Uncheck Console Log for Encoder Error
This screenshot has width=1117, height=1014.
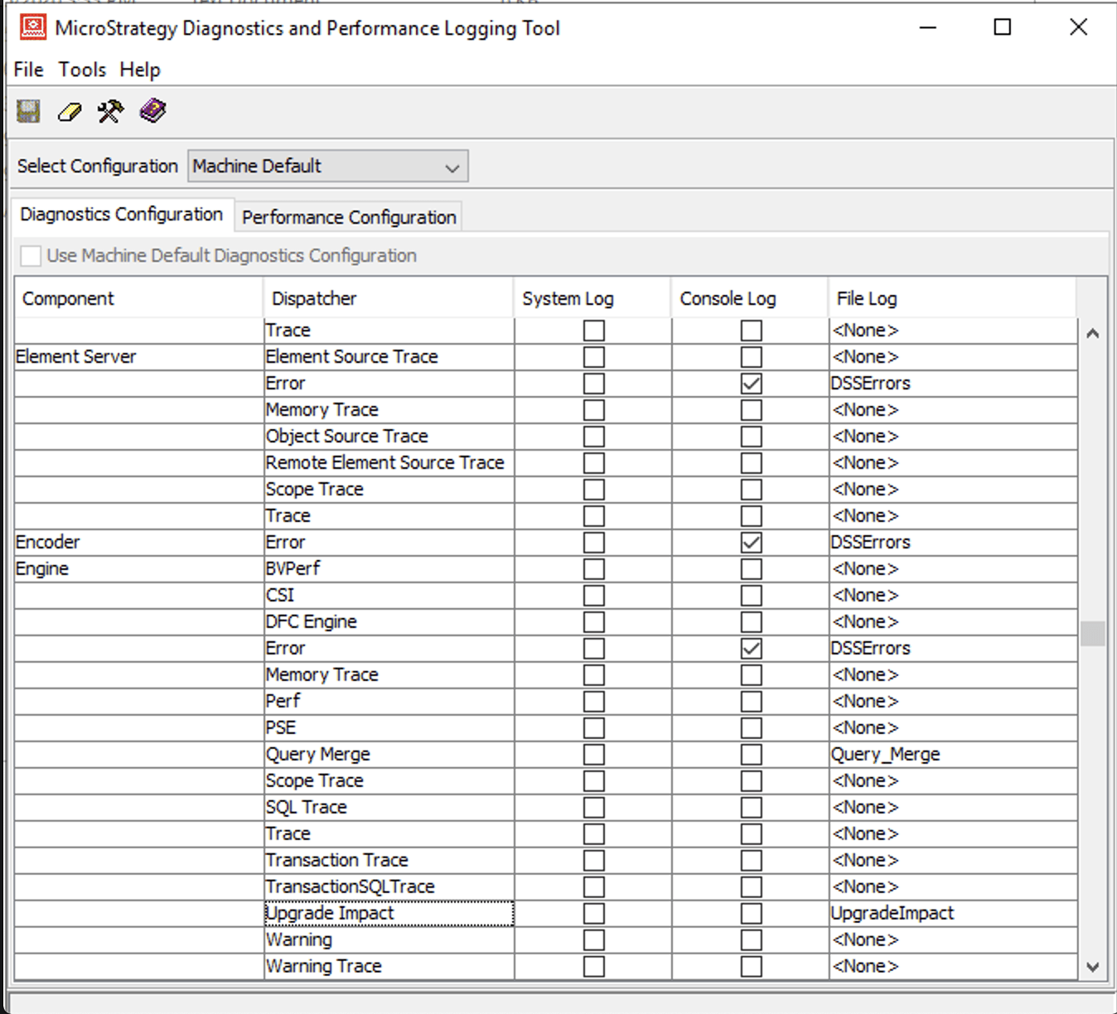[x=751, y=543]
